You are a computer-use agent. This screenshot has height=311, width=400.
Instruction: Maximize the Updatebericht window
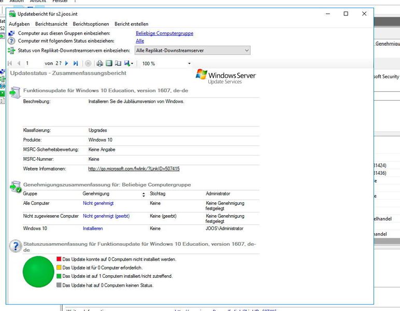click(x=346, y=14)
